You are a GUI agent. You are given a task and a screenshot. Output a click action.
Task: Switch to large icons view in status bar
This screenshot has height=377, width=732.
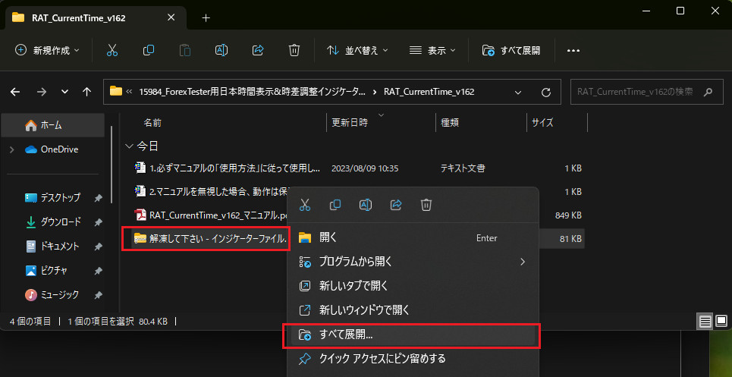721,321
